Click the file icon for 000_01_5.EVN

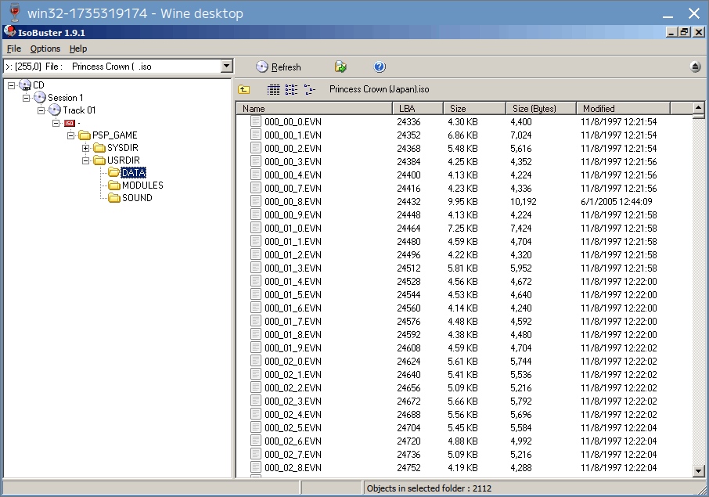click(x=256, y=294)
